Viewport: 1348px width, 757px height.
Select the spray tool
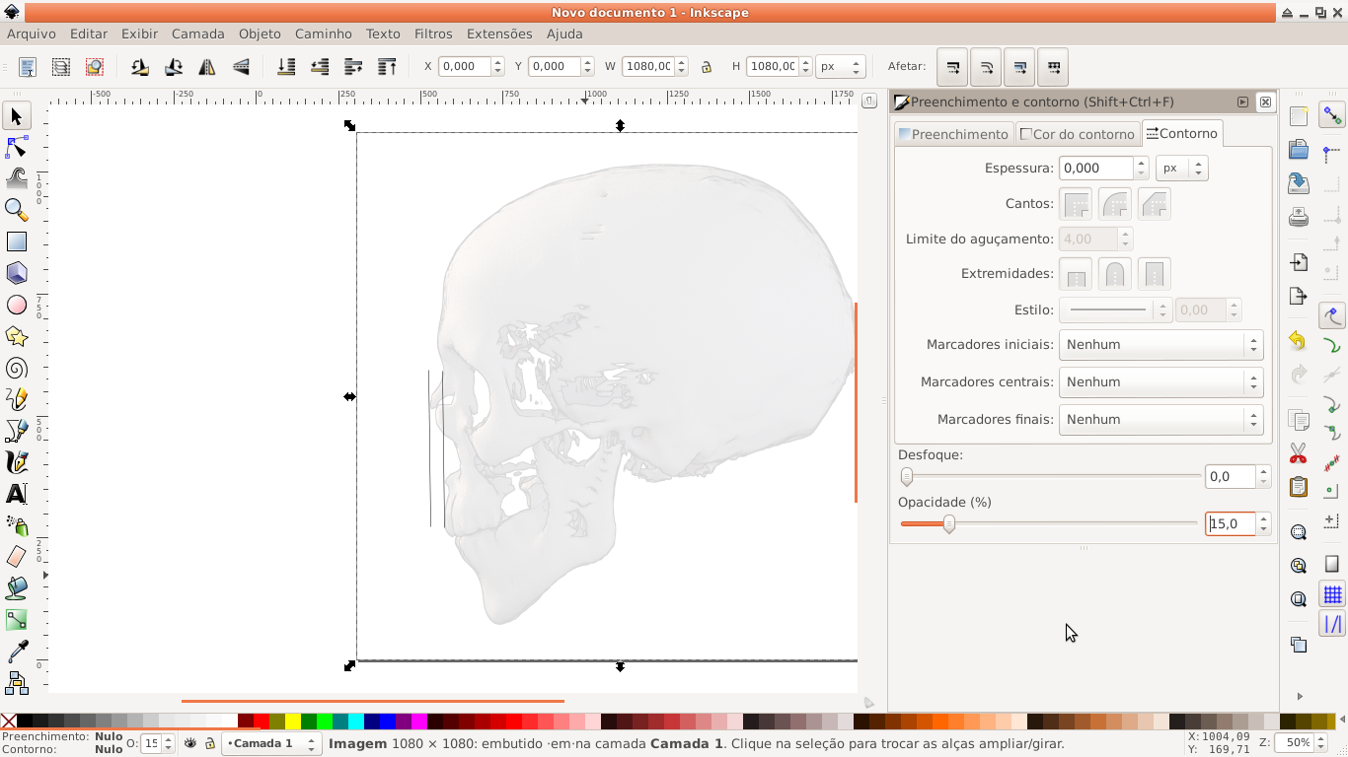tap(16, 525)
